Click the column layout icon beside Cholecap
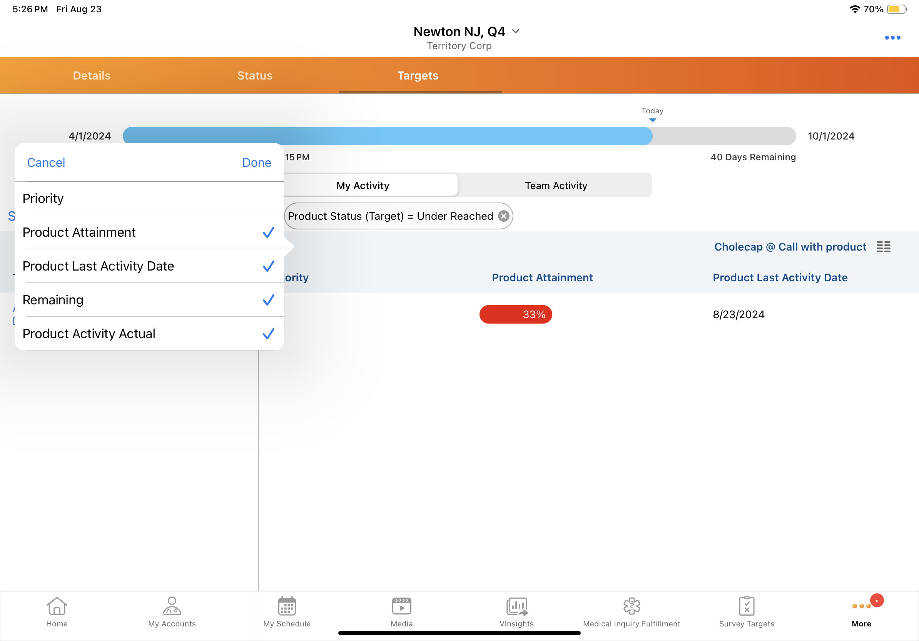 [x=883, y=247]
